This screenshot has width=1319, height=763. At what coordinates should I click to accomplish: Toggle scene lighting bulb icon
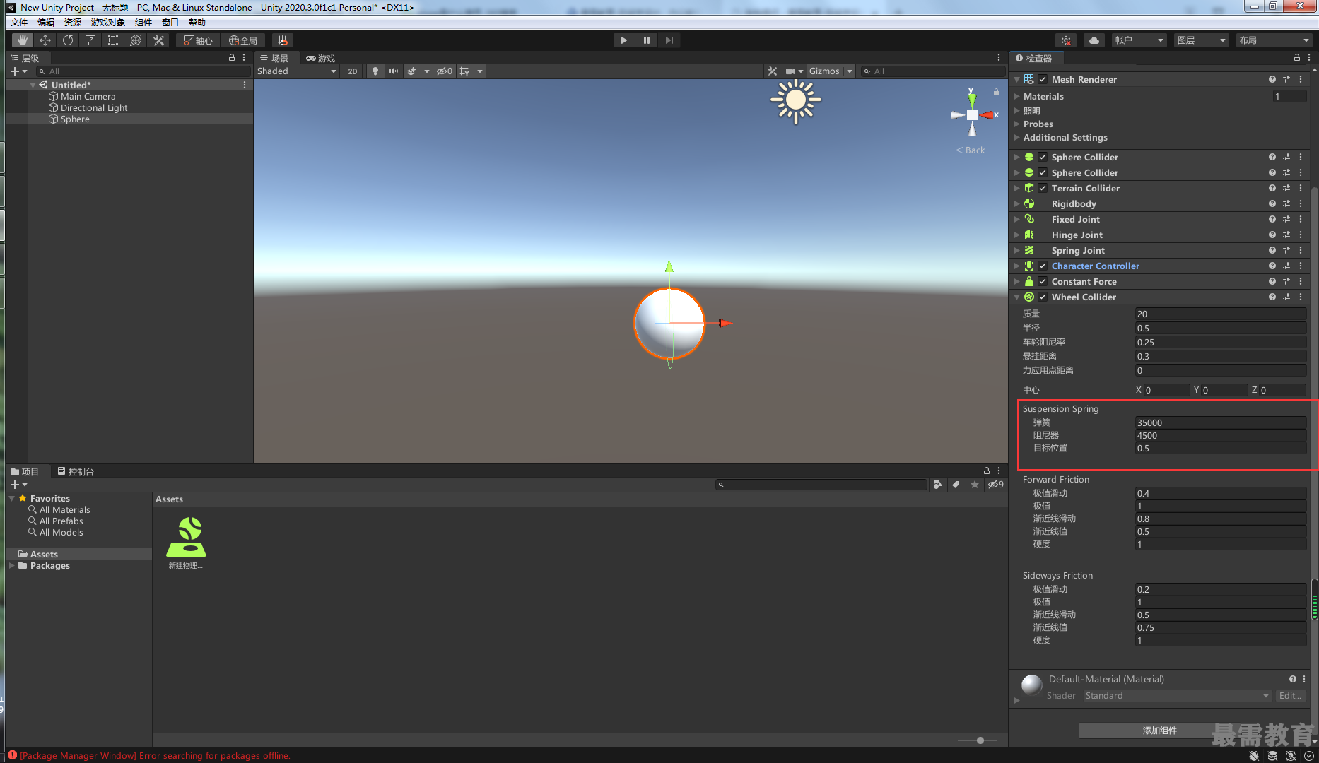click(375, 71)
